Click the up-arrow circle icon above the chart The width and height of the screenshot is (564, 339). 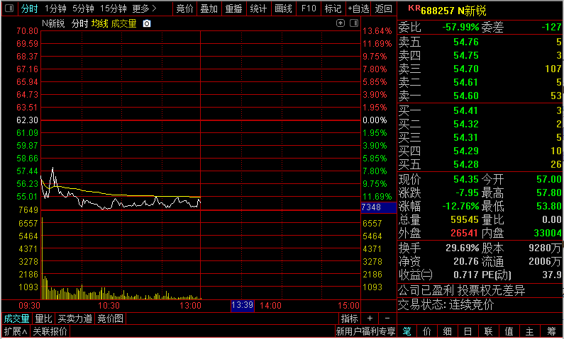[341, 23]
